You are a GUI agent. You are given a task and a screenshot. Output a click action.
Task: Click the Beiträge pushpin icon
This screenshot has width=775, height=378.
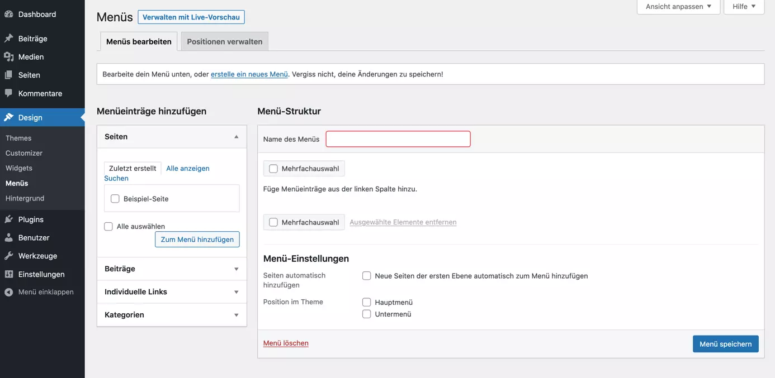[x=8, y=39]
